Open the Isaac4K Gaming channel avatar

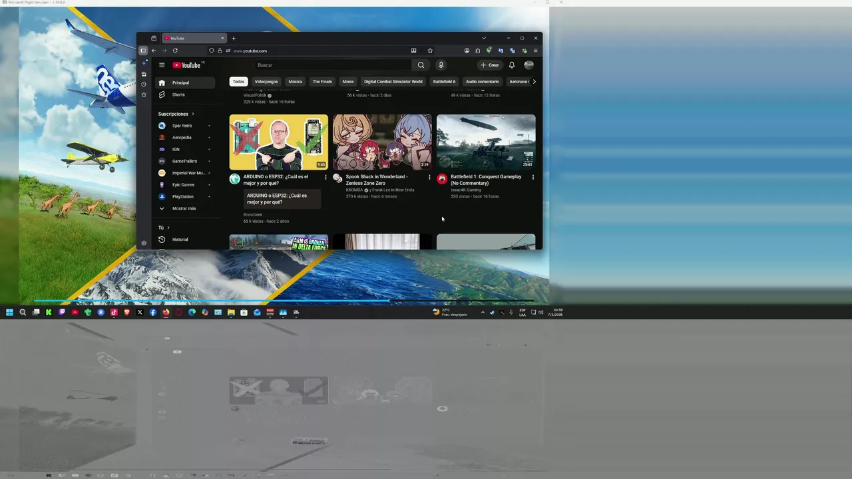[x=442, y=179]
